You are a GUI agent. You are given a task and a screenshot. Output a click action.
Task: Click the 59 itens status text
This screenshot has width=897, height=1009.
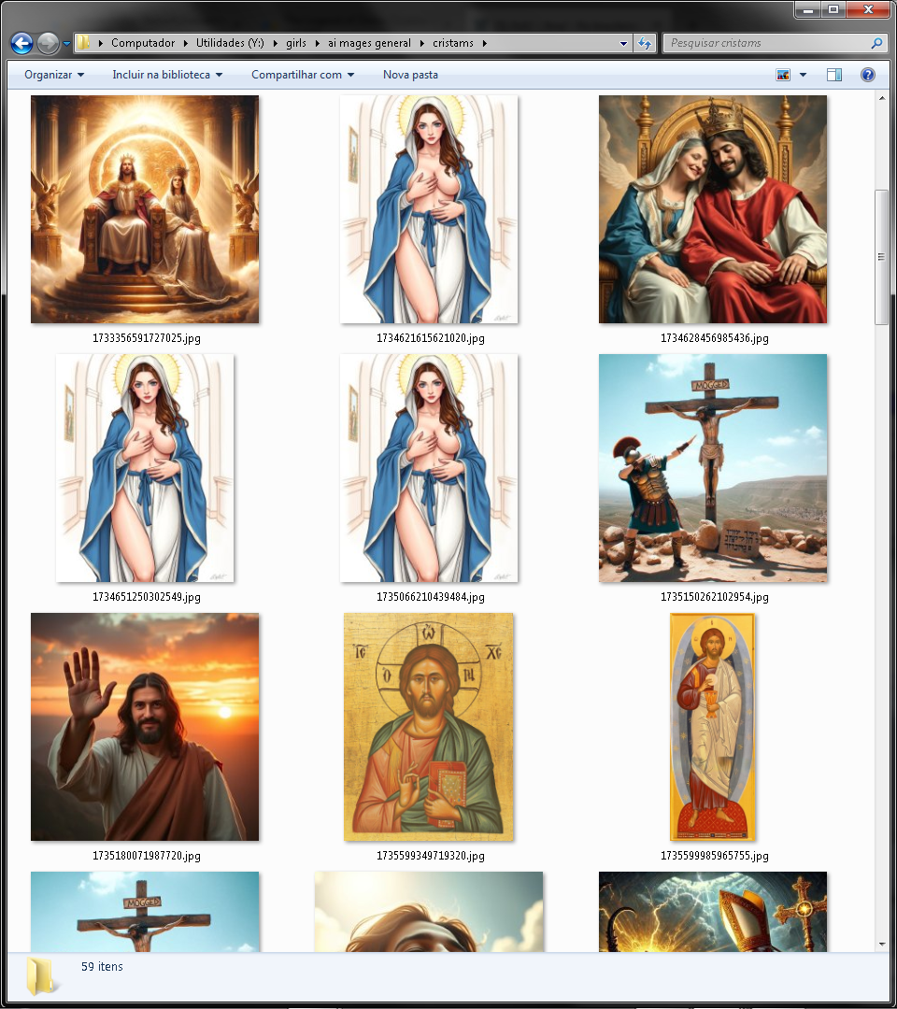[102, 967]
